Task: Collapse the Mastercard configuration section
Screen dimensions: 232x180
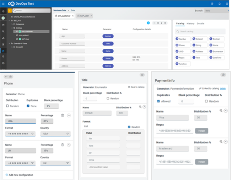Action: click(225, 142)
